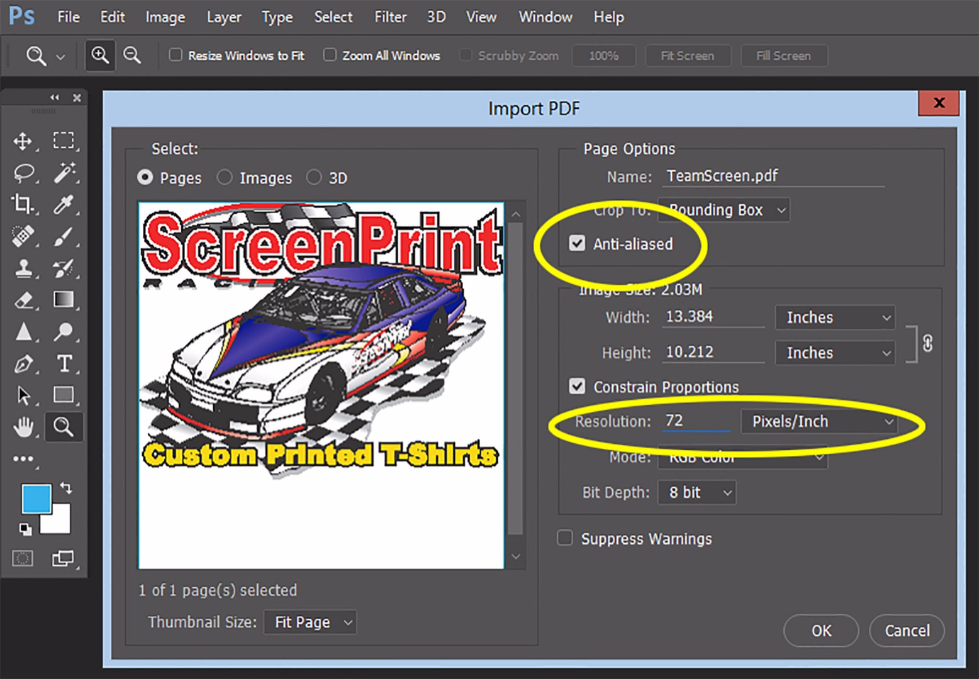Image resolution: width=979 pixels, height=679 pixels.
Task: Click the 100% zoom button
Action: click(603, 55)
